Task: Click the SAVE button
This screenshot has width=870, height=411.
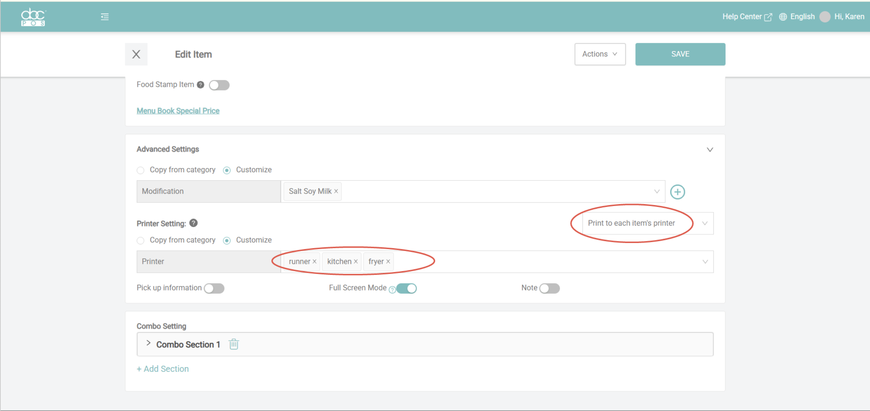Action: click(x=680, y=54)
